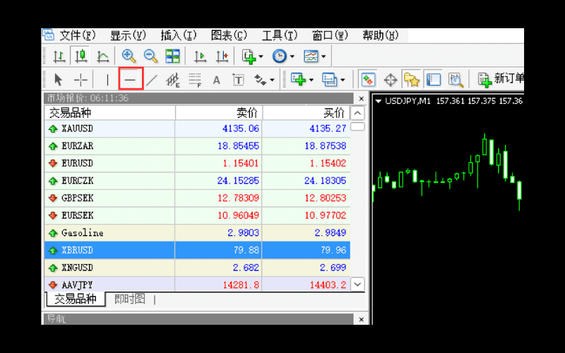Select the vertical line drawing tool
The image size is (565, 353).
click(x=107, y=79)
